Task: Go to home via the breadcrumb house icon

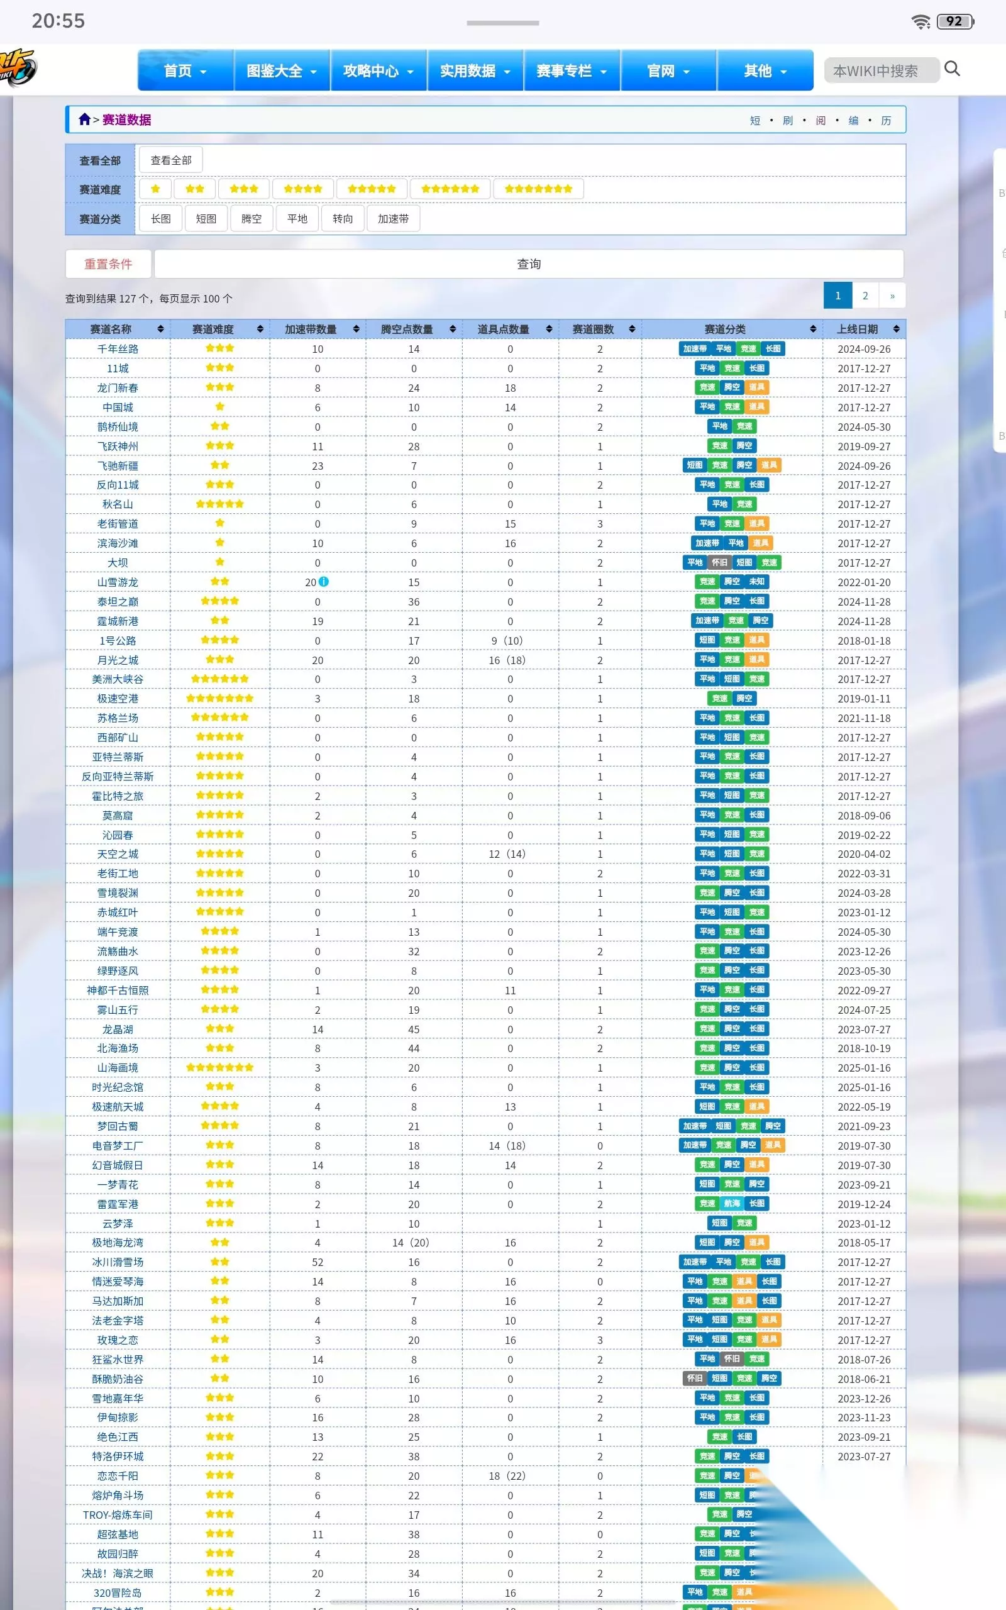Action: pos(84,119)
